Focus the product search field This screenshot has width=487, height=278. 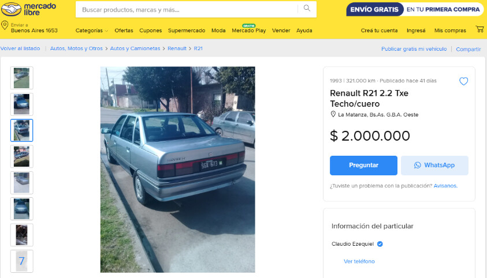point(187,10)
